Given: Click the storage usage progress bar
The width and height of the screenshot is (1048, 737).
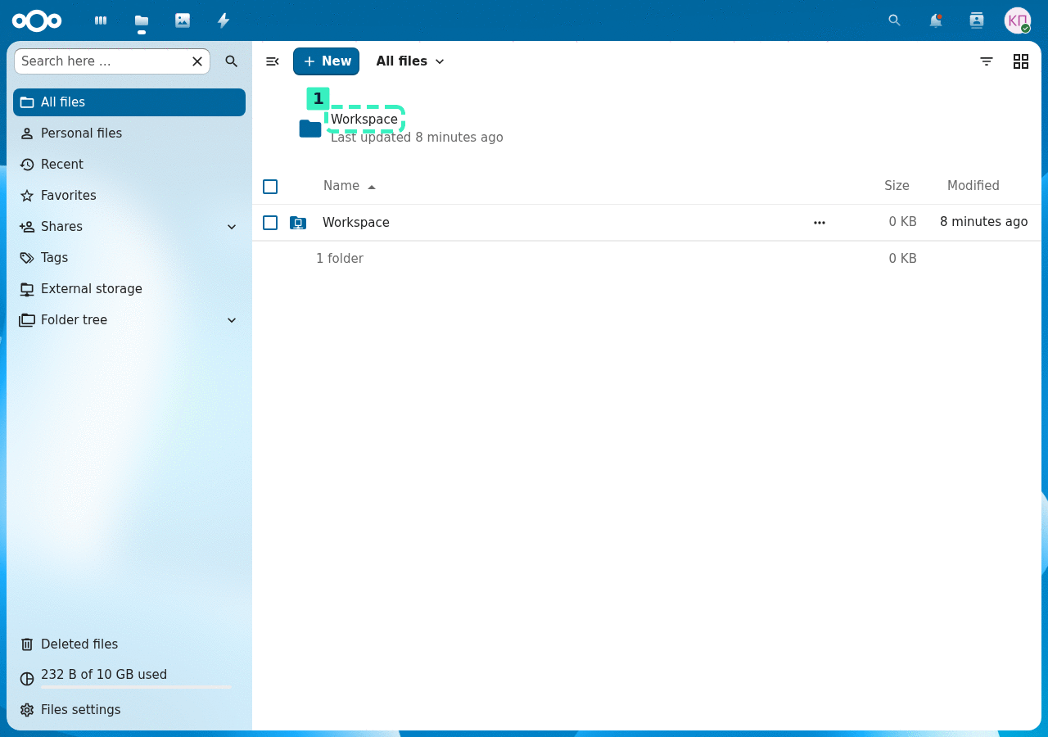Looking at the screenshot, I should pos(136,687).
